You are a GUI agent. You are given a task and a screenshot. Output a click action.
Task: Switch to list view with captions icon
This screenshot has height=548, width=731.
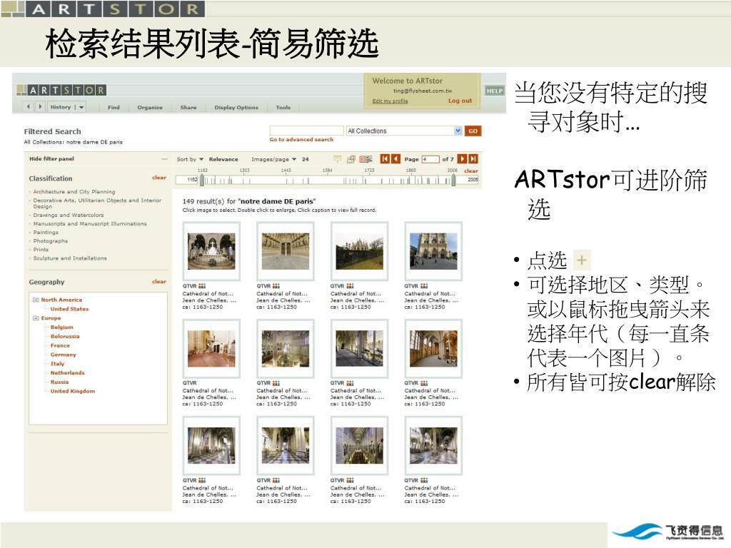point(366,159)
